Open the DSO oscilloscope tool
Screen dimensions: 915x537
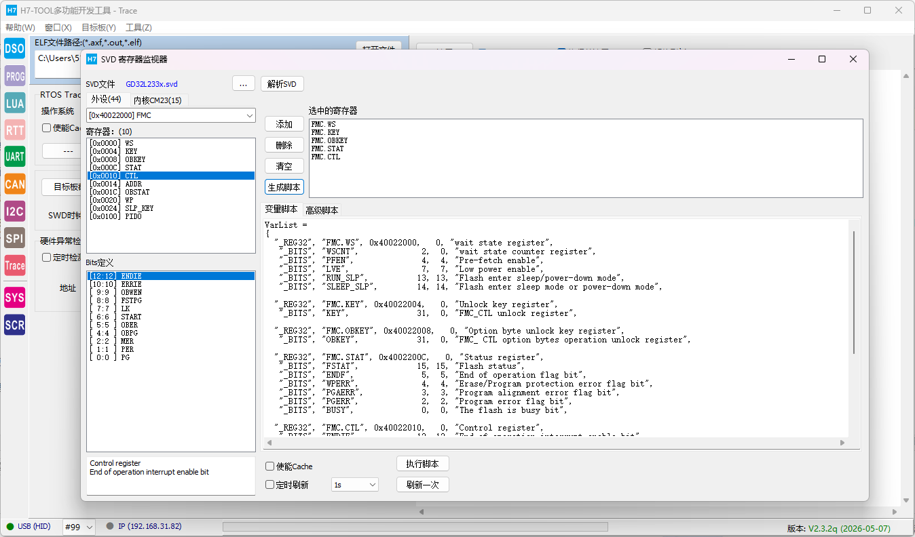(14, 49)
